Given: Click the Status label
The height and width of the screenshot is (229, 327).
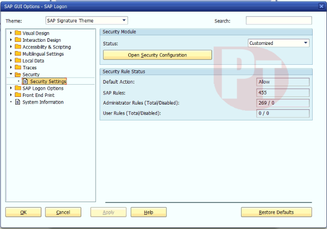Looking at the screenshot, I should [110, 44].
